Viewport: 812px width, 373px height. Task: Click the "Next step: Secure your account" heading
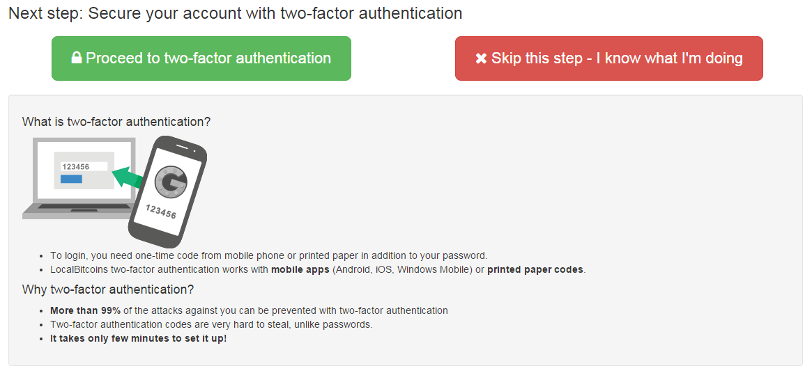(235, 13)
